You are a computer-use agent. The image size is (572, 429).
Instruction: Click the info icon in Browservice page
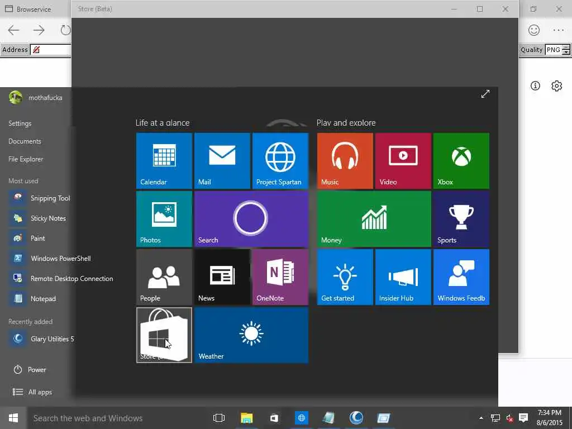(535, 85)
